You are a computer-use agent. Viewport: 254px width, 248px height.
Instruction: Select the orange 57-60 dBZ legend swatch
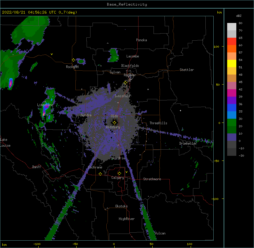[232, 49]
